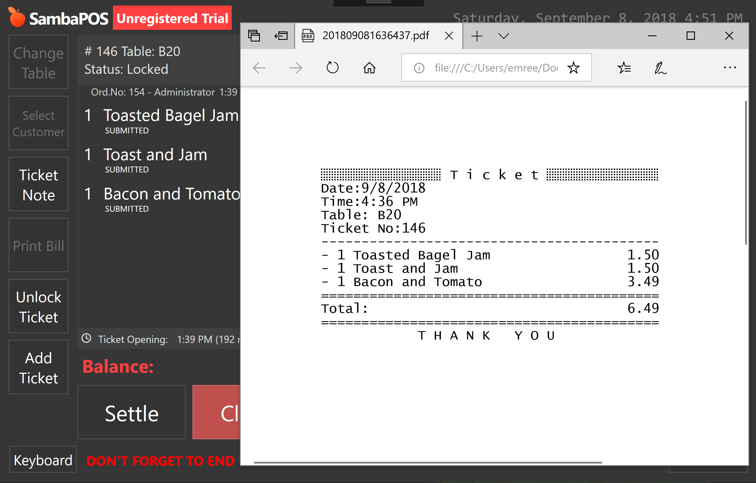The width and height of the screenshot is (756, 483).
Task: Click Unlock Ticket in SambaPOS
Action: 38,306
